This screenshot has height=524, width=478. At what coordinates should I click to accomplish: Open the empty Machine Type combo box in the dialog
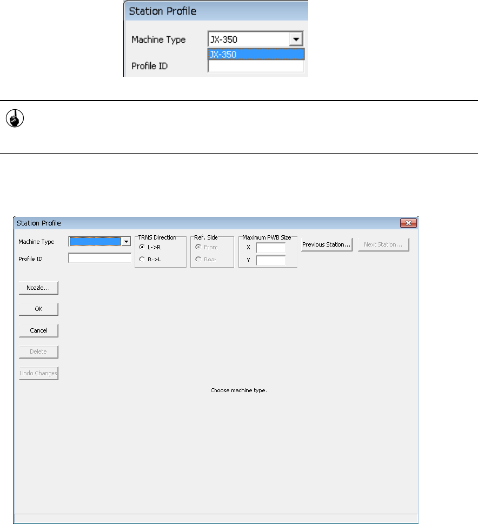click(x=99, y=241)
